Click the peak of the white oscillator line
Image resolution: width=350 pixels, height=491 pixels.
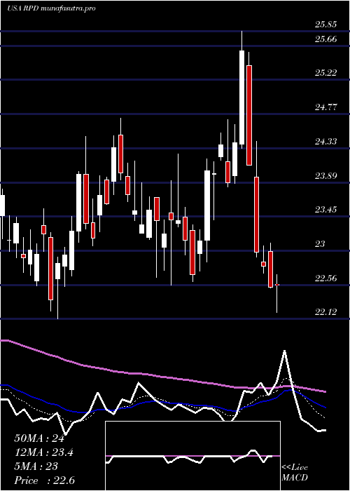point(284,351)
